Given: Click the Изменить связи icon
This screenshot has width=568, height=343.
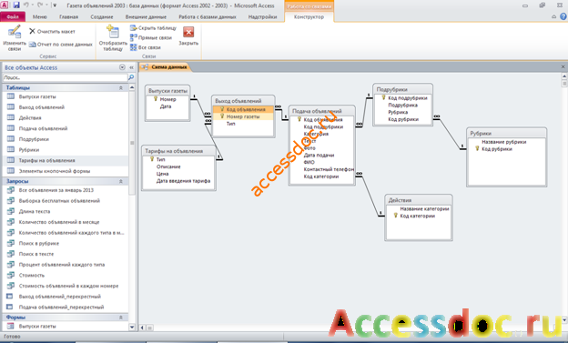Looking at the screenshot, I should [15, 32].
